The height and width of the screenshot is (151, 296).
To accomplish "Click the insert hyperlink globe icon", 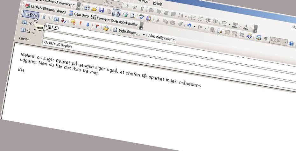I will click(213, 30).
